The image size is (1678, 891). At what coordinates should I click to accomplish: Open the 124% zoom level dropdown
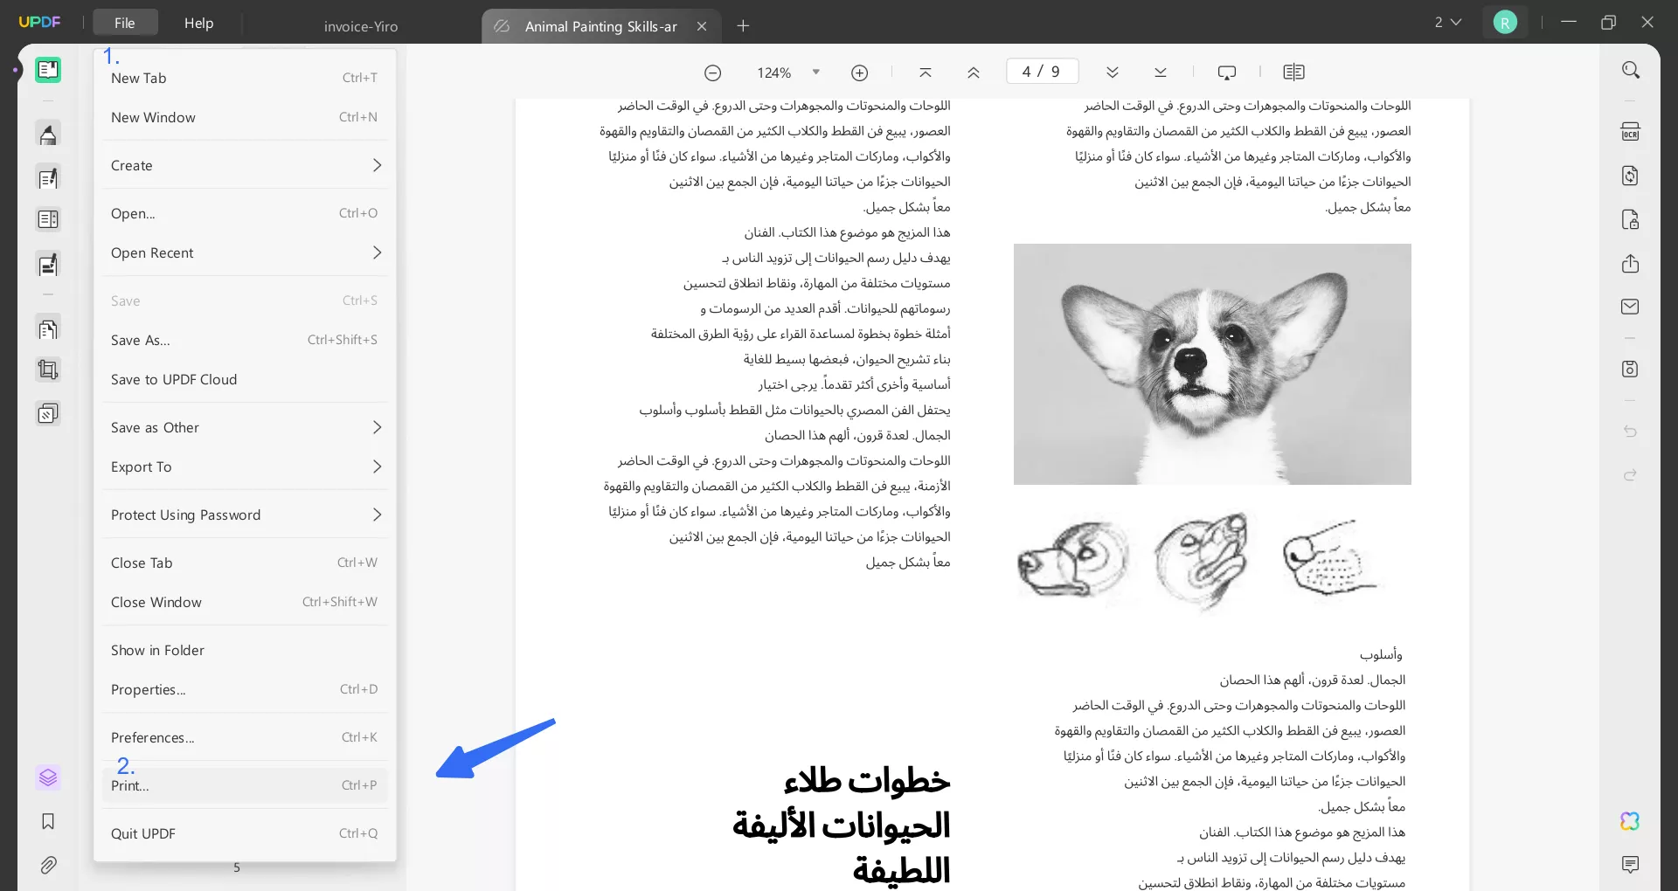click(817, 73)
